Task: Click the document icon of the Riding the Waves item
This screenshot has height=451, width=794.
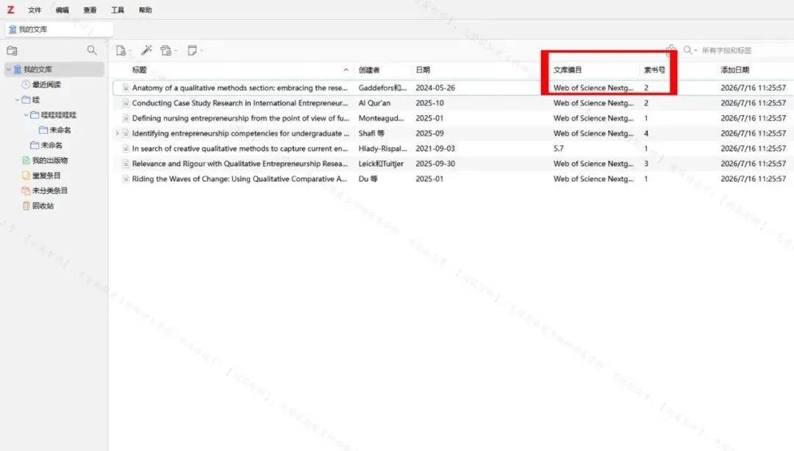Action: 126,178
